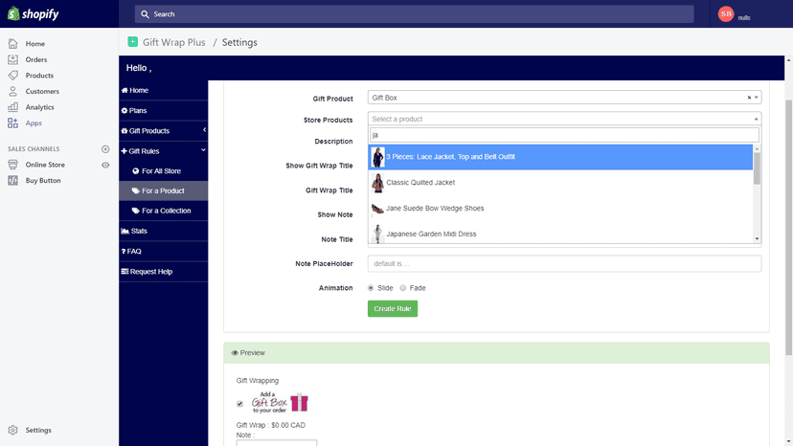The height and width of the screenshot is (446, 793).
Task: Open the Settings gear icon
Action: click(13, 430)
